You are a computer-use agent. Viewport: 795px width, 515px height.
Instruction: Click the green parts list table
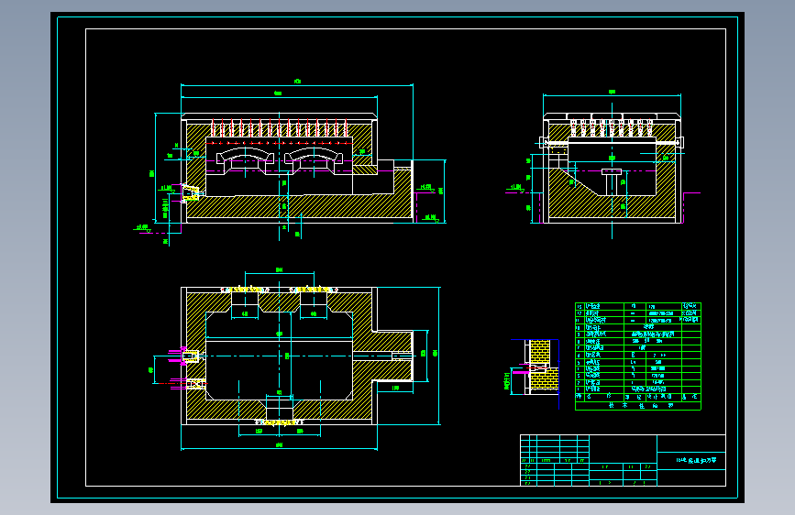click(x=638, y=356)
